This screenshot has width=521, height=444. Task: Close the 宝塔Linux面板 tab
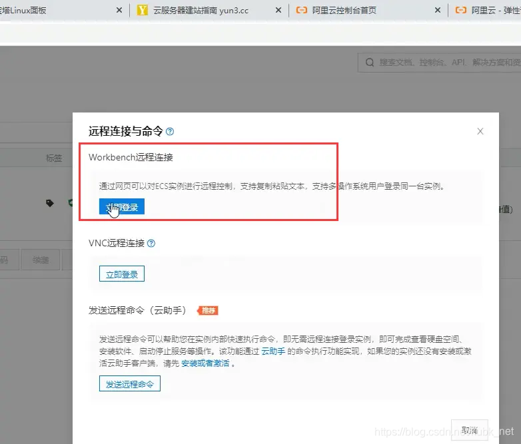(119, 10)
